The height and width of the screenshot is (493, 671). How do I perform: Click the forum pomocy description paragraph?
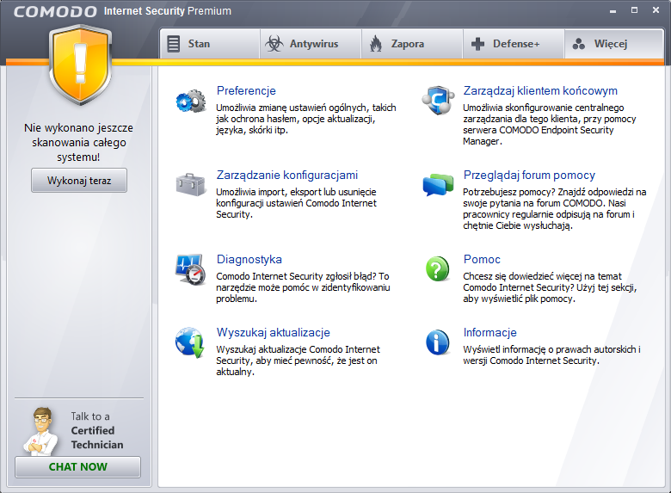point(555,209)
